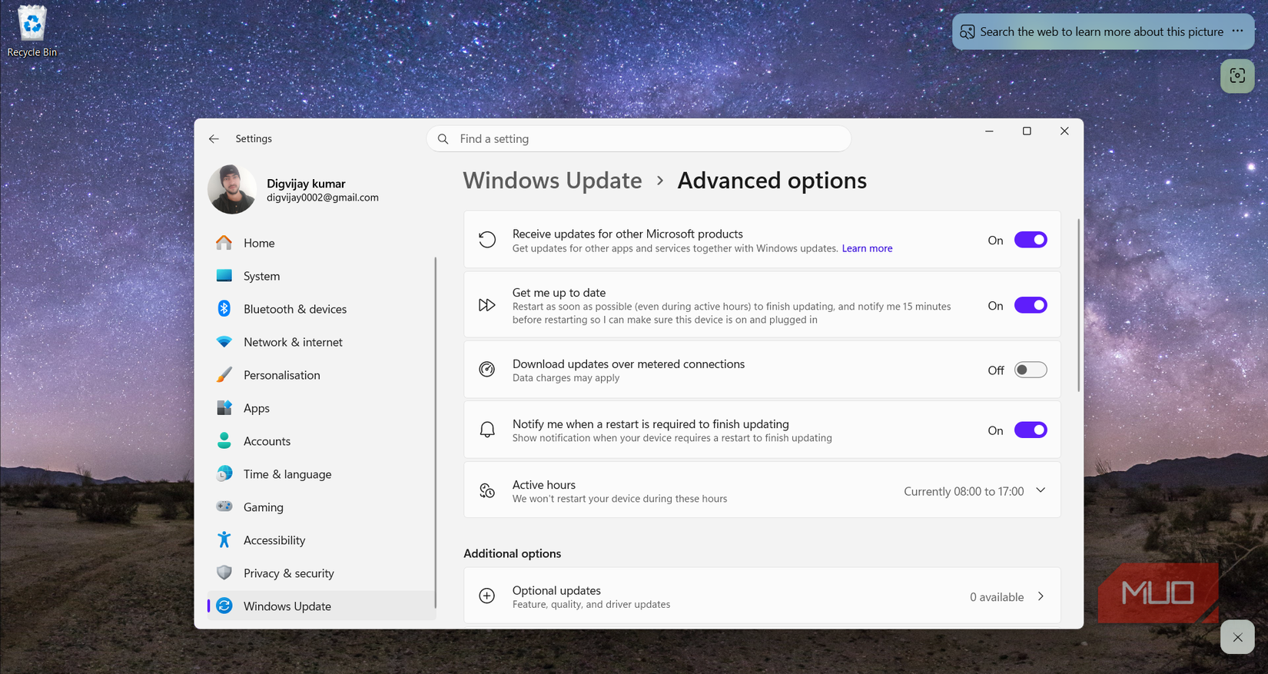This screenshot has height=674, width=1268.
Task: Enable download updates over metered connections
Action: coord(1031,370)
